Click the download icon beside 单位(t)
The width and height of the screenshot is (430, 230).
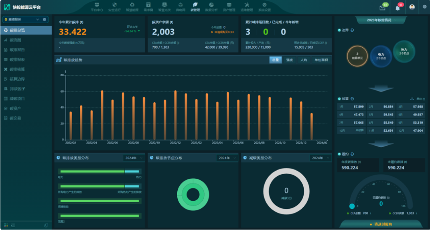[412, 99]
